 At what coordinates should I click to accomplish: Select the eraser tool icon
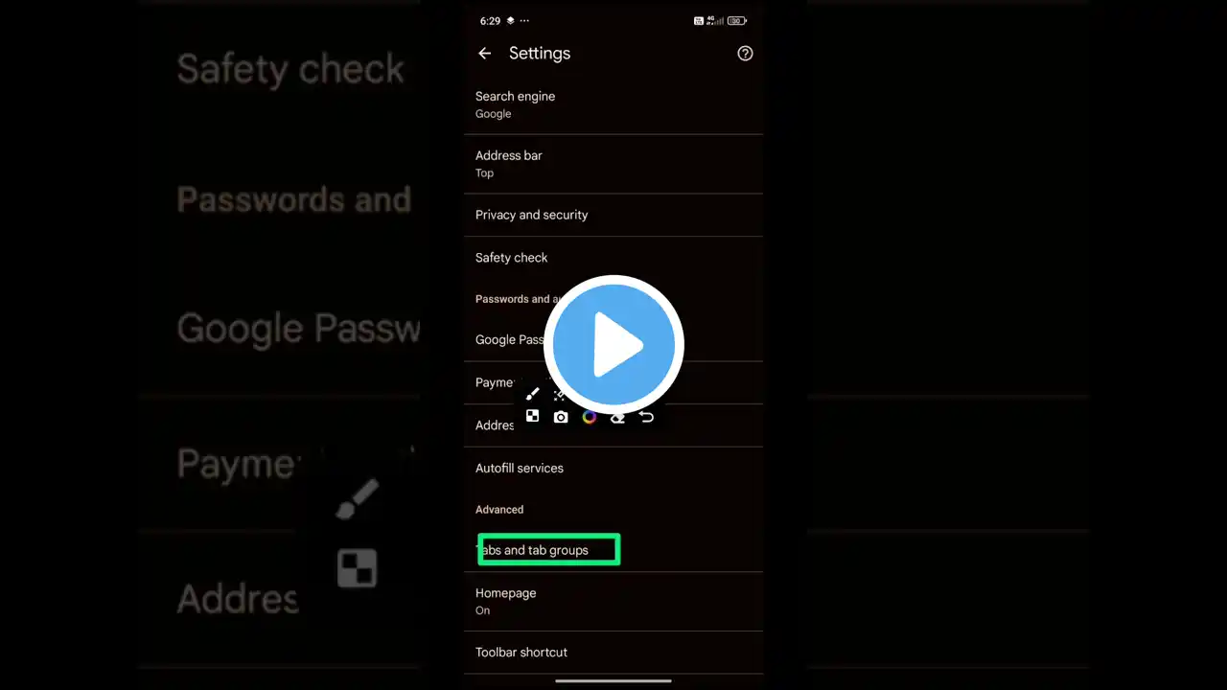pyautogui.click(x=618, y=417)
